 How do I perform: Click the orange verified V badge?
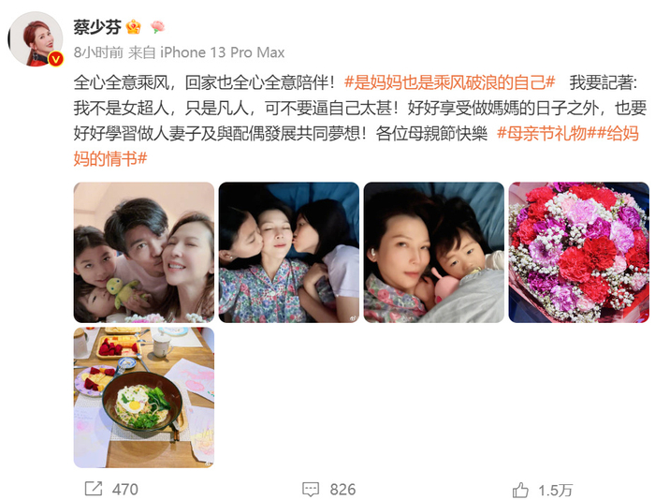click(55, 59)
